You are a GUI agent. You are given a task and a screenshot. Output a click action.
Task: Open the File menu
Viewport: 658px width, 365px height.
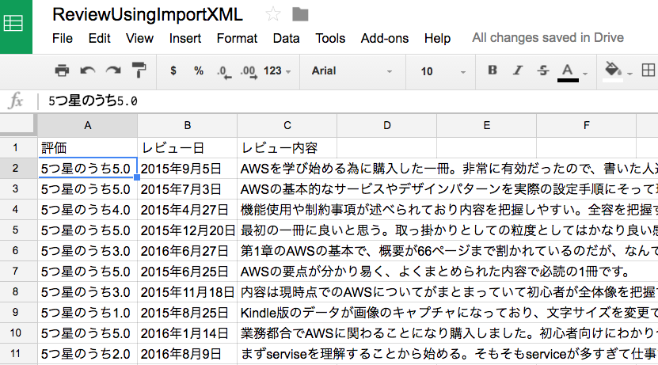pyautogui.click(x=63, y=39)
